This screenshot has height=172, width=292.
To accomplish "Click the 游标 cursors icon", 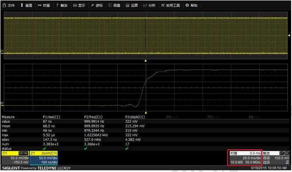I will point(92,5).
